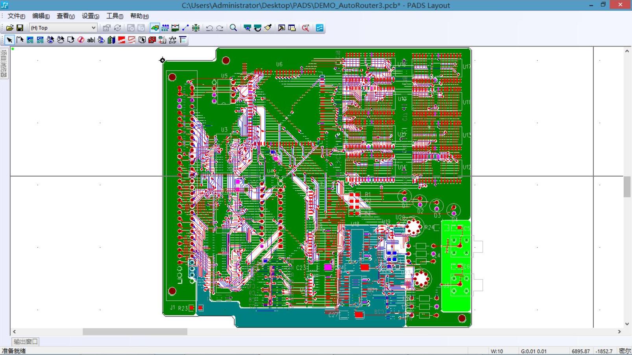The width and height of the screenshot is (632, 355).
Task: Activate the Select mode arrow tool
Action: click(9, 40)
